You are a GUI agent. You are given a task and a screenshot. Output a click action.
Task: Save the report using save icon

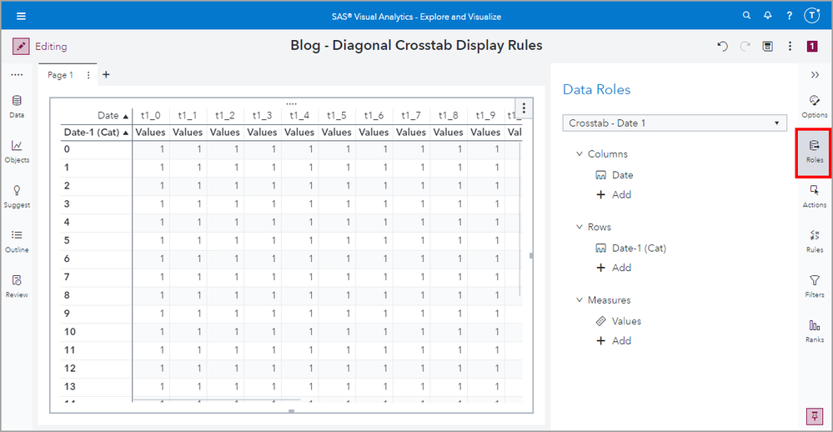[x=768, y=46]
